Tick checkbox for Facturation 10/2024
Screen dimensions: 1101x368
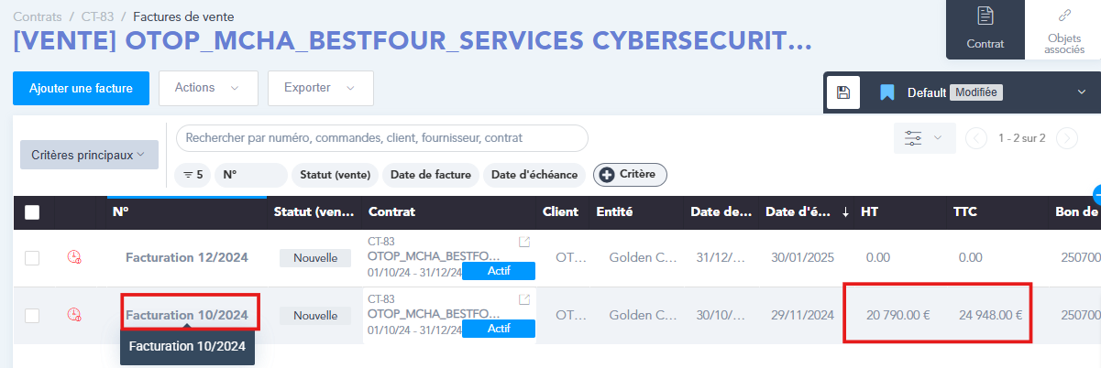click(32, 316)
